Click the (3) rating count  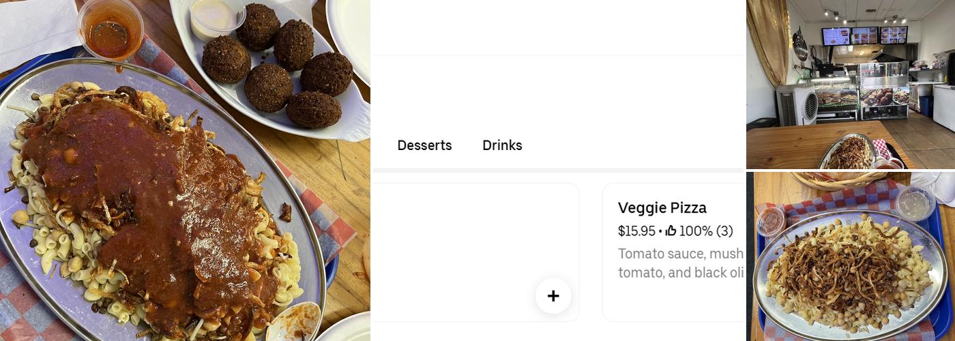(724, 231)
